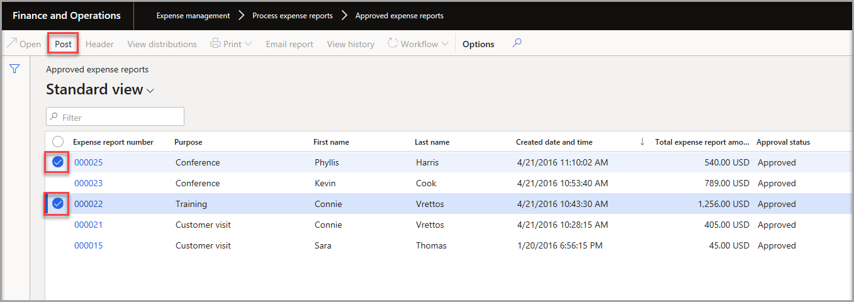Click the search magnifier icon in action pane
Viewport: 854px width, 302px height.
click(517, 43)
